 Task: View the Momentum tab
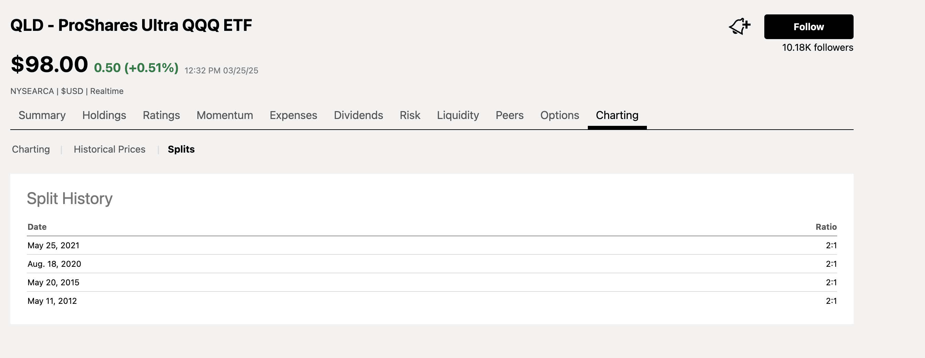(x=225, y=115)
